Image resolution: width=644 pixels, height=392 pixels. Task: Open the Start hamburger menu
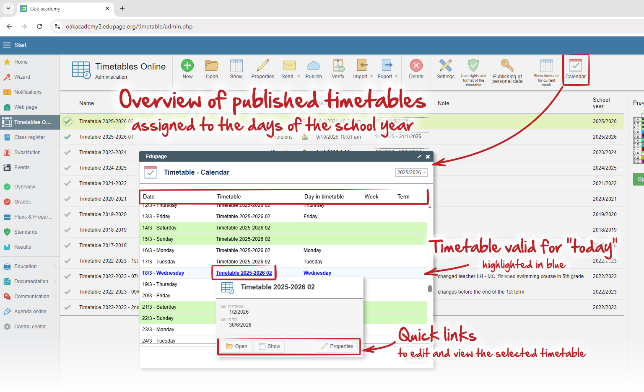tap(7, 45)
